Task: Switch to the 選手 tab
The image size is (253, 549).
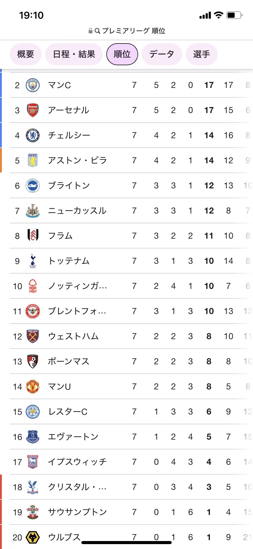Action: tap(201, 54)
